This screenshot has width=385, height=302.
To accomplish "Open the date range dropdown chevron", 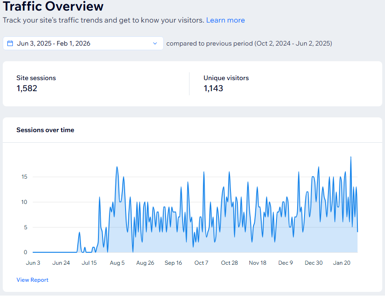I will 155,43.
